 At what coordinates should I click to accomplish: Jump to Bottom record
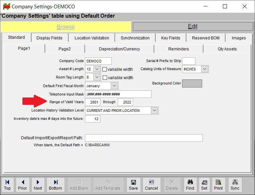[56, 185]
